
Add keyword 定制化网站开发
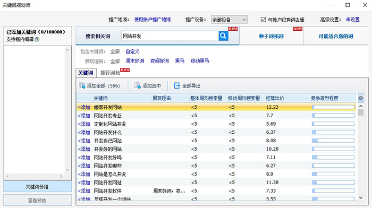84,124
